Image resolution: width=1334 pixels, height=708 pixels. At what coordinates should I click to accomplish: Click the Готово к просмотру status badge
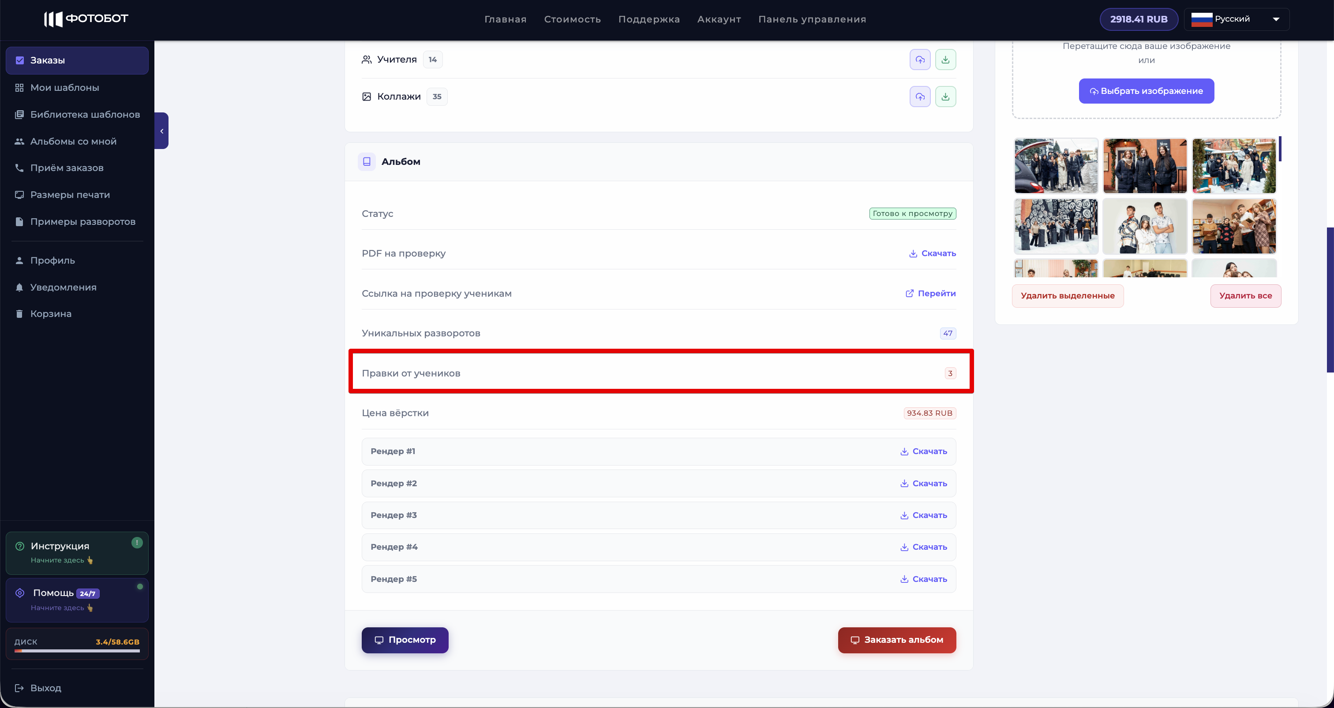tap(912, 213)
